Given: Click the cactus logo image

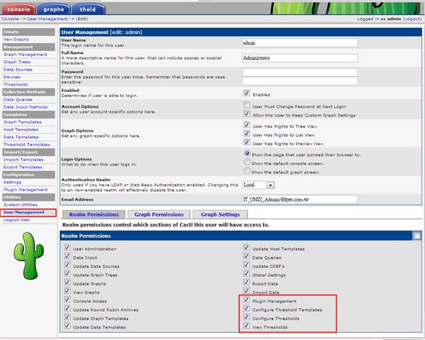Looking at the screenshot, I should [x=29, y=256].
